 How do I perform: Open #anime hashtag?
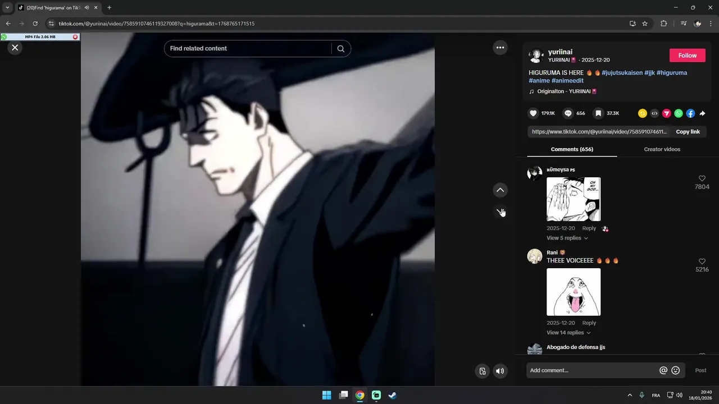point(539,81)
